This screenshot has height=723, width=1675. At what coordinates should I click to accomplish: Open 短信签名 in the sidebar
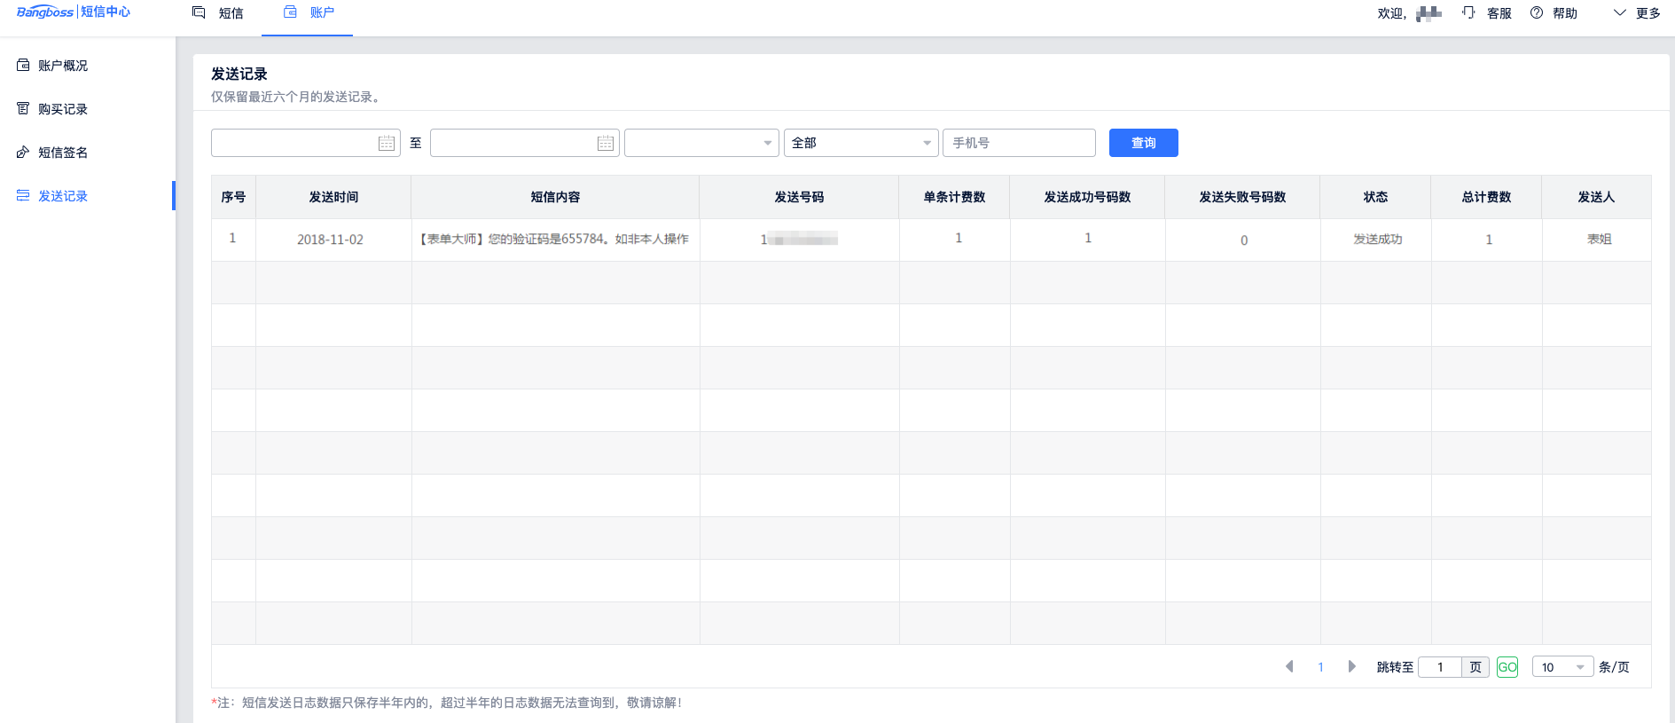(x=62, y=153)
